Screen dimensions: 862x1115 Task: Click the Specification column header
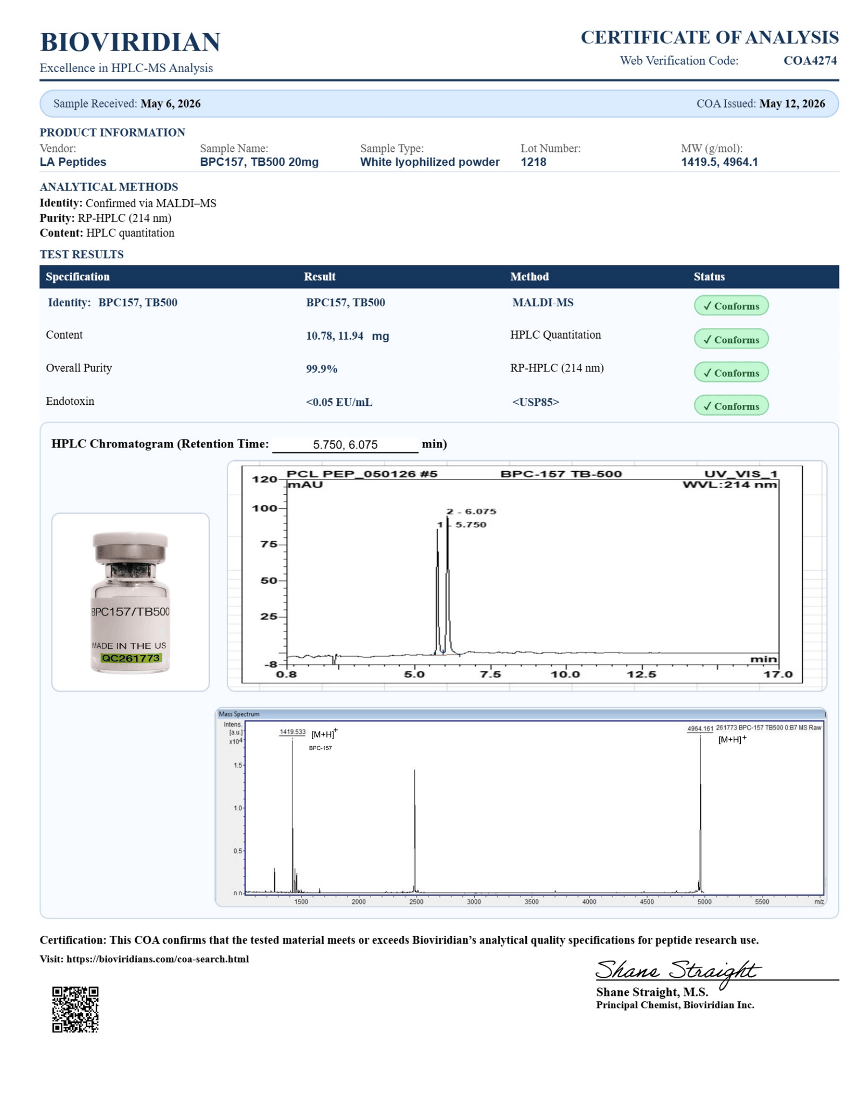coord(78,277)
